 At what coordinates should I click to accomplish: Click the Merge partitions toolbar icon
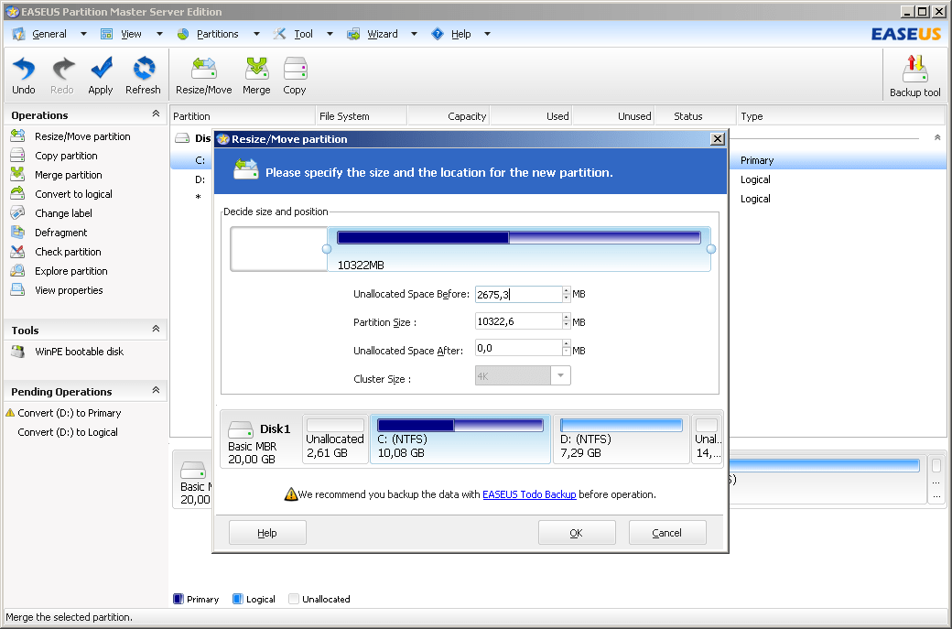pos(256,75)
